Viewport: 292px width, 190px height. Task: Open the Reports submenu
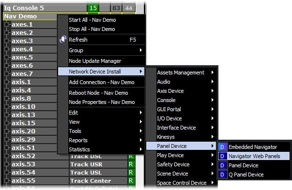101,140
